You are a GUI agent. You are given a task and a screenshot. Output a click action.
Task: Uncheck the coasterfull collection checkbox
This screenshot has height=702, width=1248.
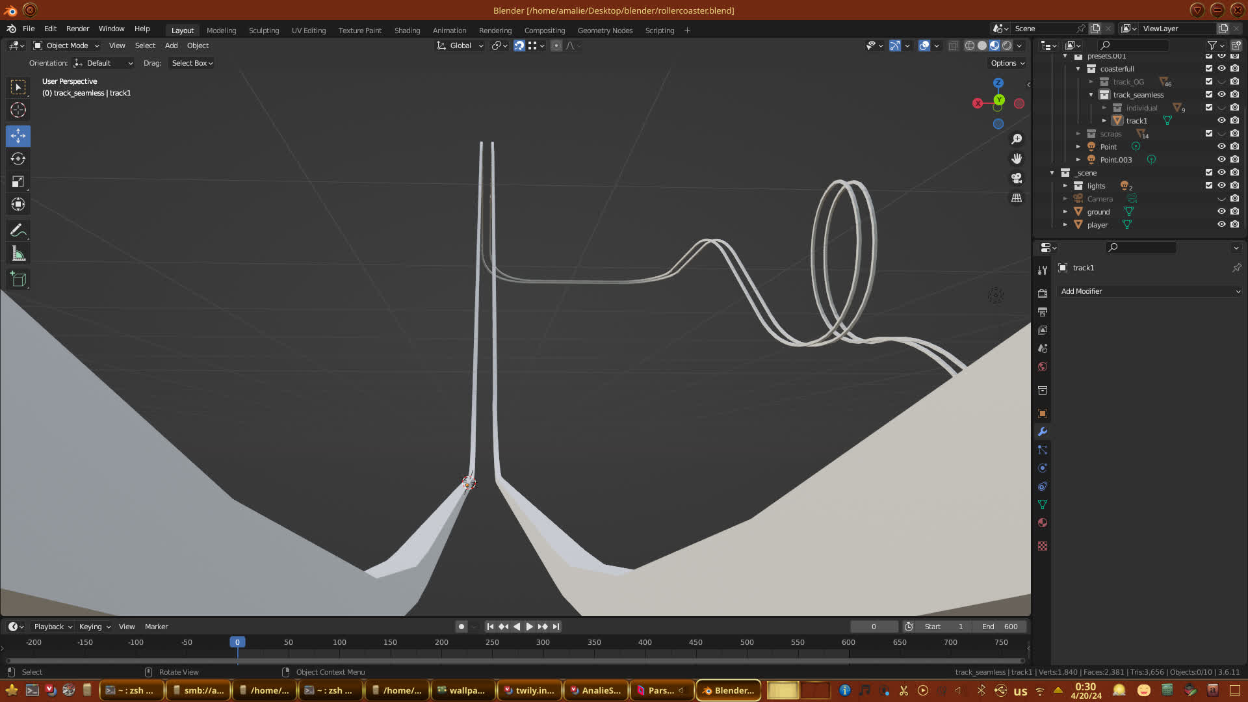coord(1208,68)
